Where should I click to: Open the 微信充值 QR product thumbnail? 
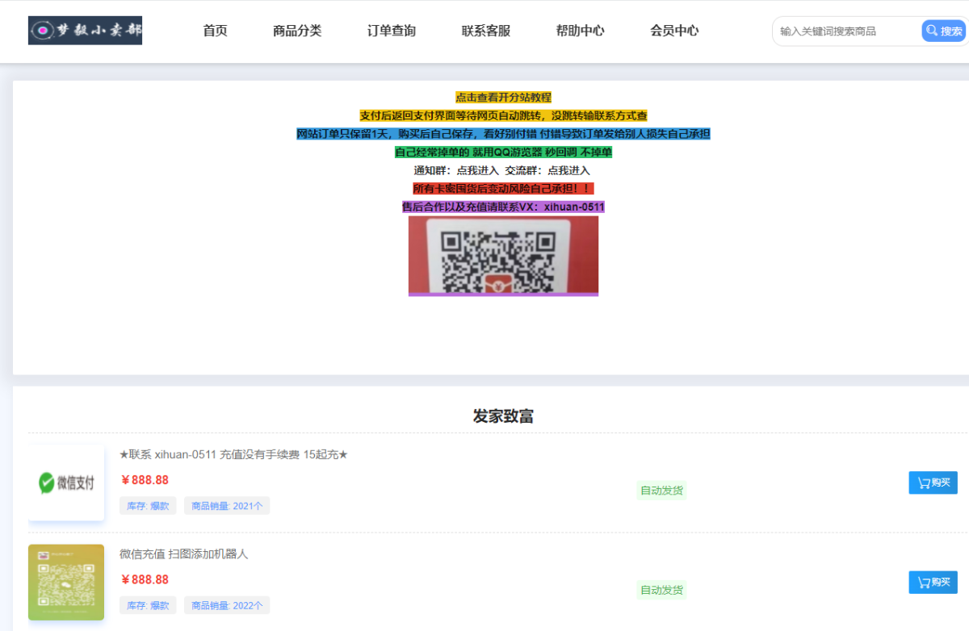[66, 582]
